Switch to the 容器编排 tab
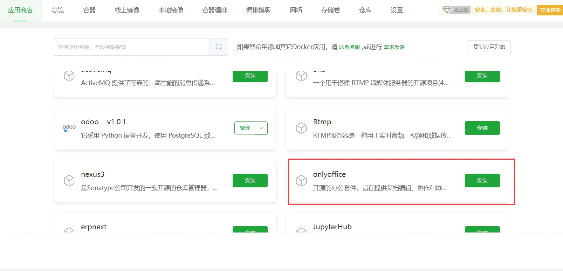This screenshot has height=271, width=563. (x=215, y=10)
